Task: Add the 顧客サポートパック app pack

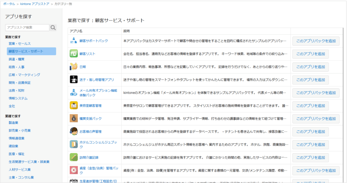Action: pos(315,41)
